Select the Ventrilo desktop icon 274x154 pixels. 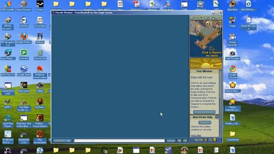click(24, 22)
